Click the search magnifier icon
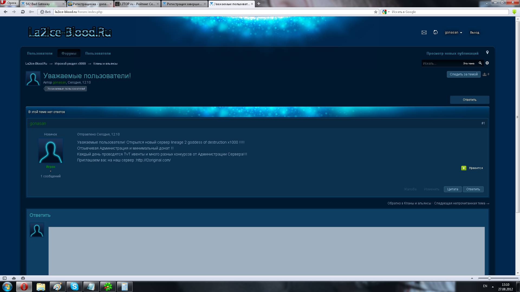Viewport: 520px width, 292px height. pos(480,63)
